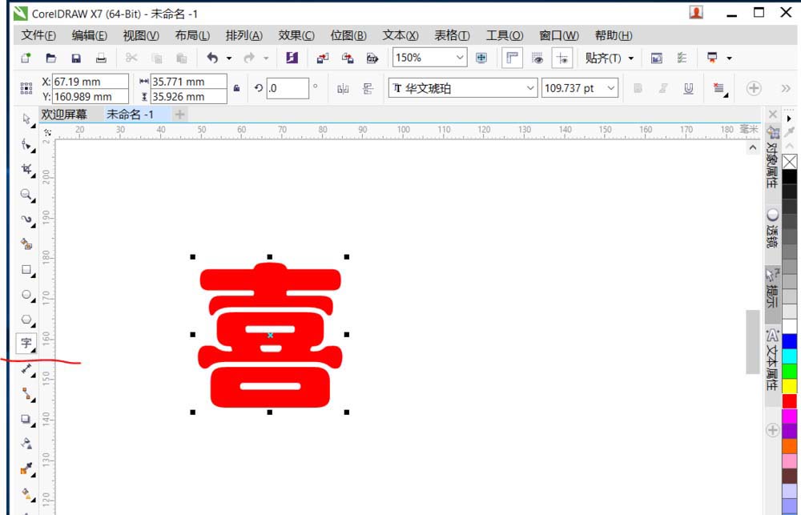Screen dimensions: 801x515
Task: Select the Zoom magnifier tool
Action: 26,194
